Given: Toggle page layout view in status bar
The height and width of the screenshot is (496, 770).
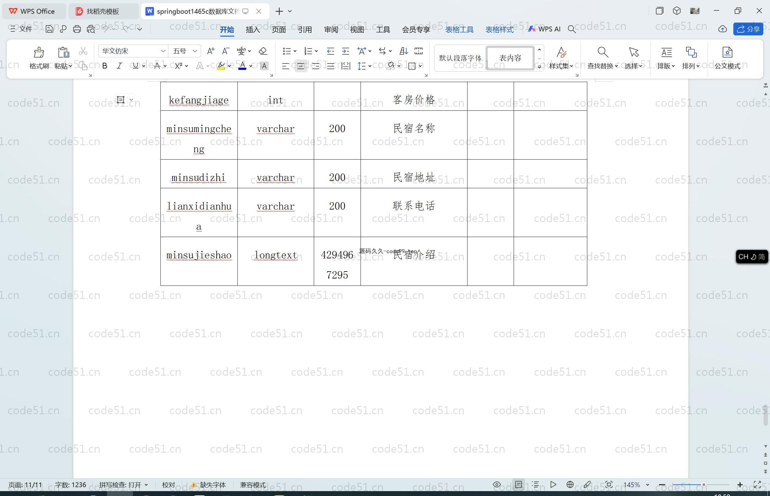Looking at the screenshot, I should click(x=519, y=484).
